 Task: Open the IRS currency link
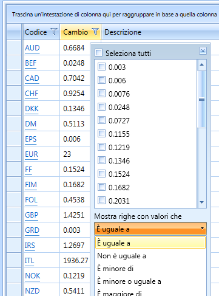[30, 246]
